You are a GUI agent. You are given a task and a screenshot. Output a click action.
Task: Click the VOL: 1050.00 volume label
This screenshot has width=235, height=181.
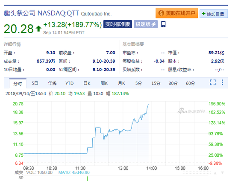pyautogui.click(x=39, y=172)
